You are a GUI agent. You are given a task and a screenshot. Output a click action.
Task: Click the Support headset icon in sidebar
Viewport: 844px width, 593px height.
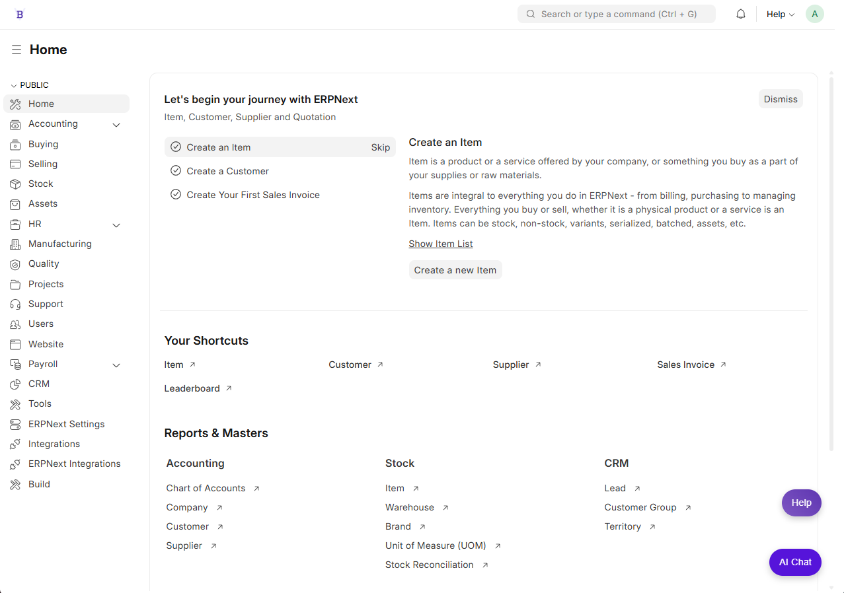pos(15,304)
